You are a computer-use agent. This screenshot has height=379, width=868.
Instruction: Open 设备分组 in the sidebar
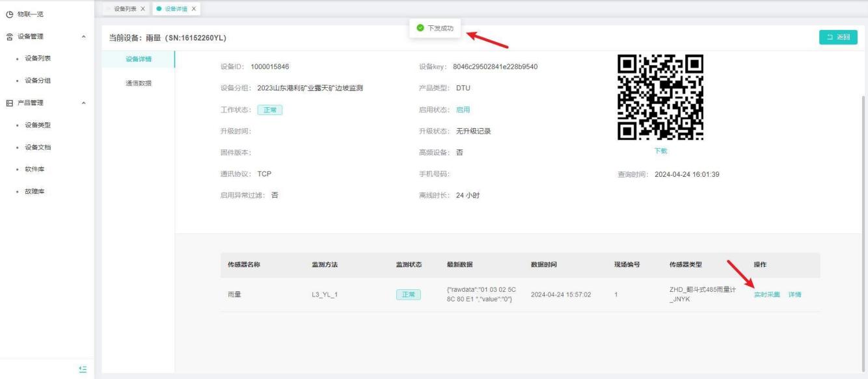(x=38, y=81)
